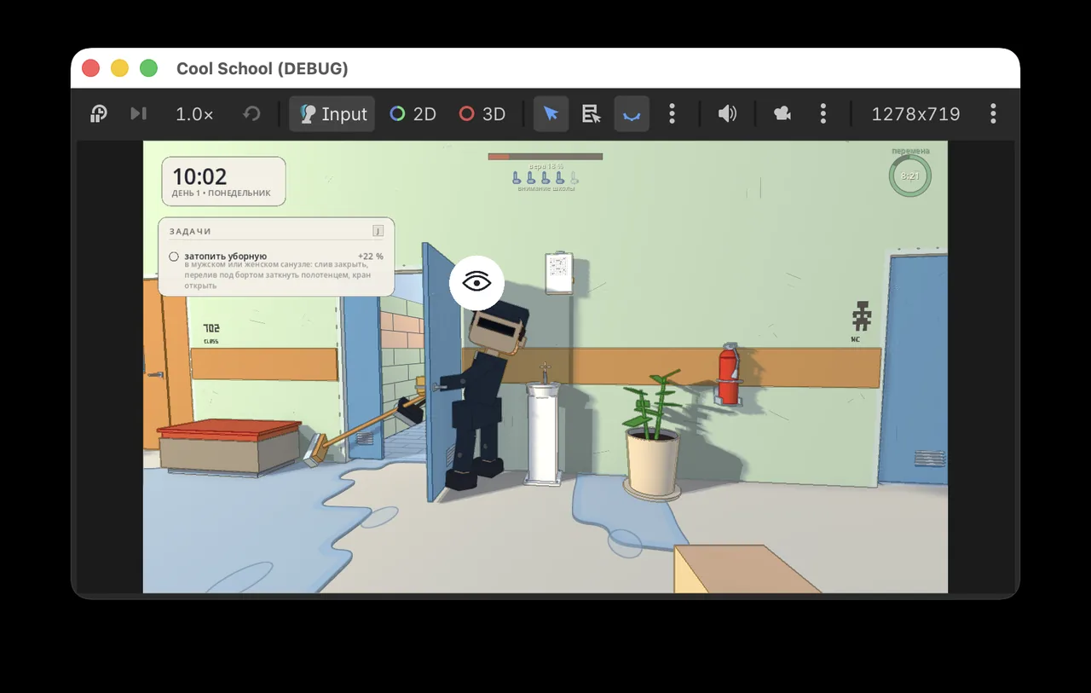Toggle camera override with camera icon
This screenshot has height=693, width=1091.
coord(782,114)
